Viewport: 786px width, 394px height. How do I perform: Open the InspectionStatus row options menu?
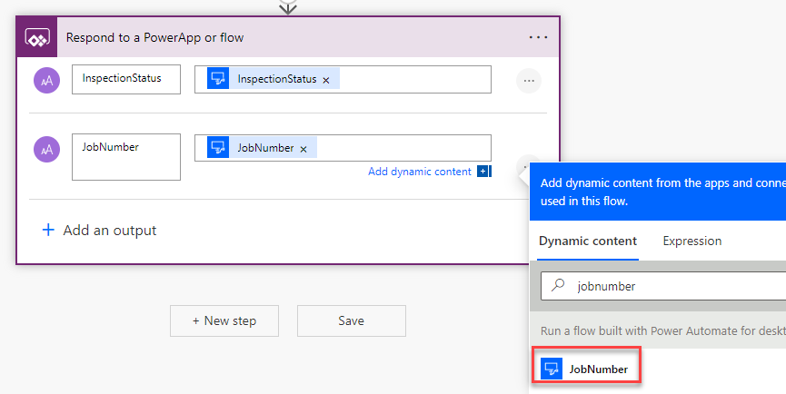pyautogui.click(x=528, y=81)
